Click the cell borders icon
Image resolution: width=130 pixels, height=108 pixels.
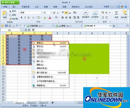pyautogui.click(x=33, y=17)
